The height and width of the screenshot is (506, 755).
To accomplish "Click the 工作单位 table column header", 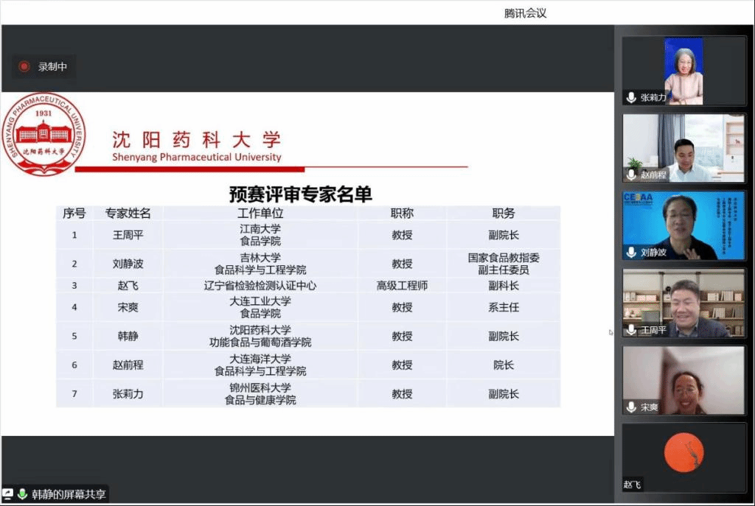I will tap(260, 213).
